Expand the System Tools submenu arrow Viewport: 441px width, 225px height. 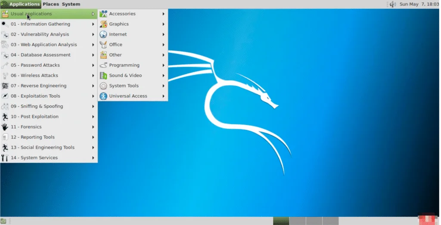coord(163,86)
